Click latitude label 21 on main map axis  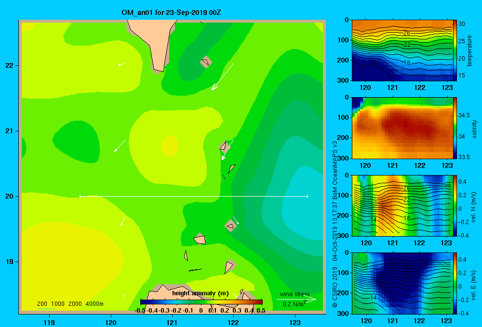point(10,131)
